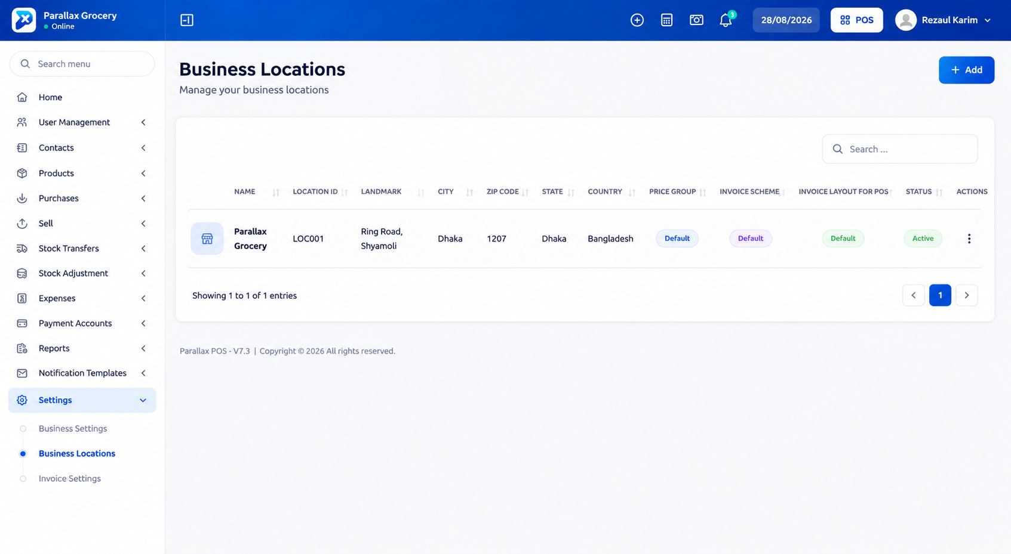Open the three-dot actions menu for Parallax Grocery
1011x554 pixels.
(x=969, y=239)
